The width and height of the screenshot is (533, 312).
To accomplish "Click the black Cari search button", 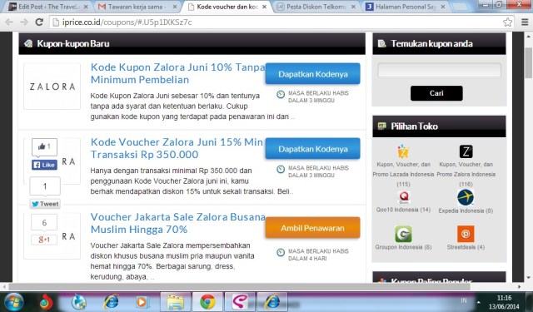I will pos(436,93).
